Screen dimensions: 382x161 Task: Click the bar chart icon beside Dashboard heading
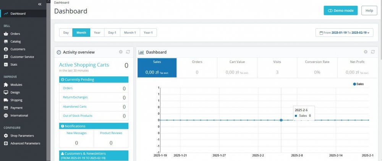point(141,52)
